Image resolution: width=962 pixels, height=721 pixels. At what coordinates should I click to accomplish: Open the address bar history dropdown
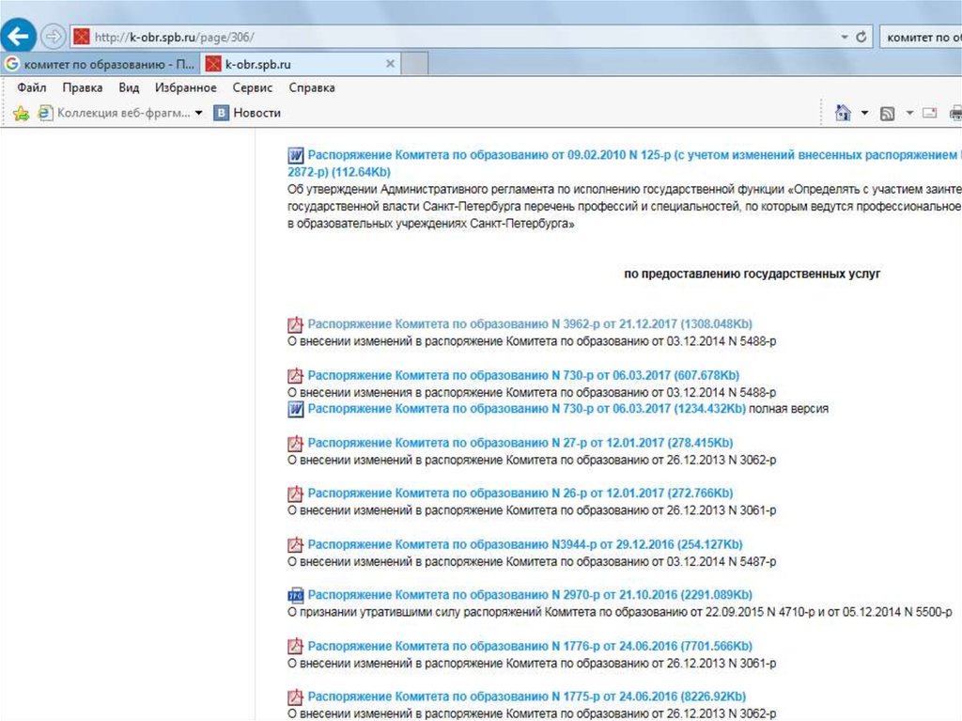pyautogui.click(x=845, y=37)
